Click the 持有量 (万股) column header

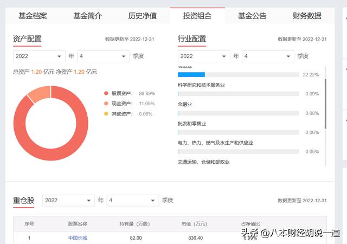click(134, 224)
